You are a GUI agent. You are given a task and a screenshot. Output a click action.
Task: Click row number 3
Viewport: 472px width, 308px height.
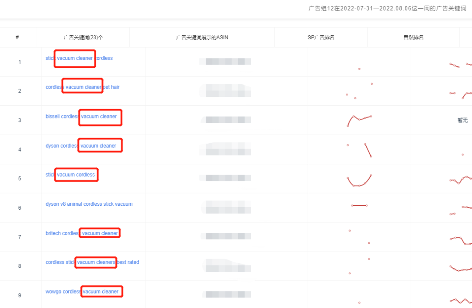click(20, 120)
